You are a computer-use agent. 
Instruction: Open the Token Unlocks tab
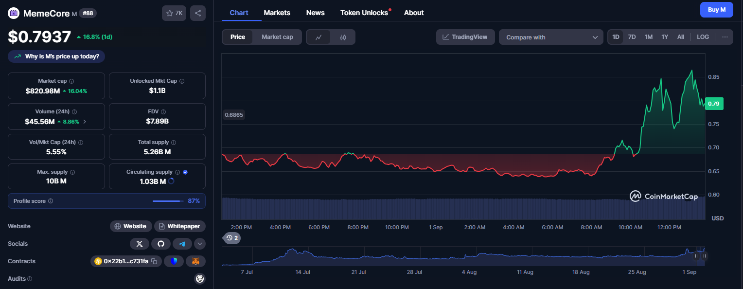(365, 13)
